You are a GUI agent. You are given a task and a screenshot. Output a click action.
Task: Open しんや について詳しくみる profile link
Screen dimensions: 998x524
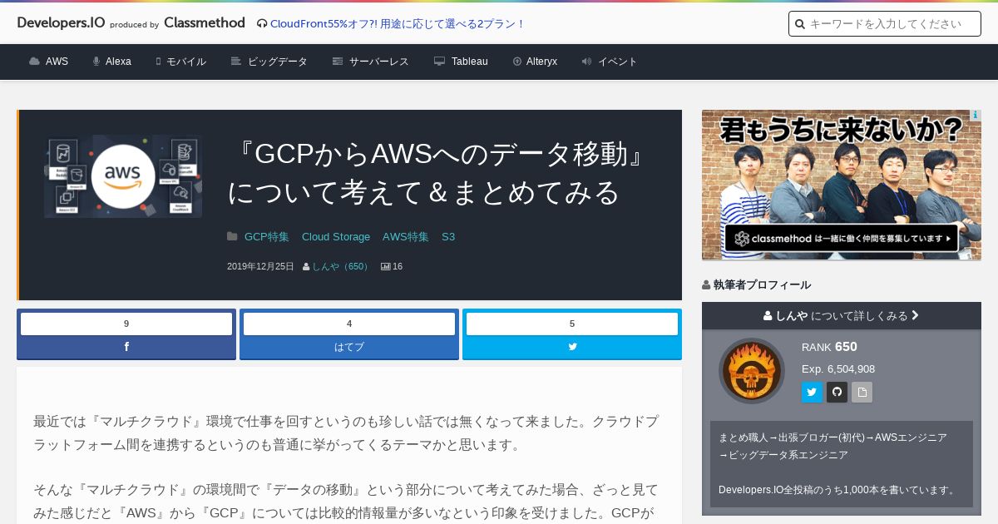[842, 316]
